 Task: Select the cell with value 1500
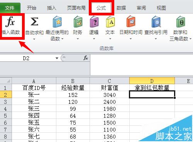(x=110, y=123)
